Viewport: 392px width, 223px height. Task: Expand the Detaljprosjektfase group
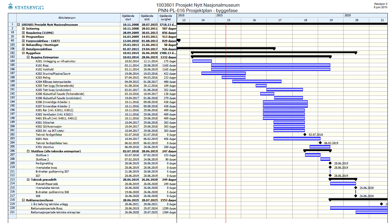click(23, 49)
